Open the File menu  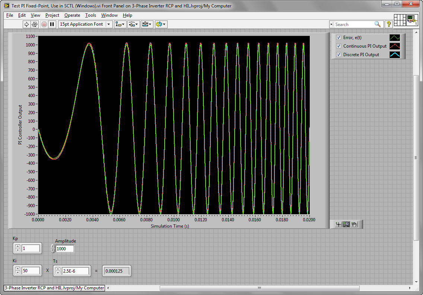point(10,15)
